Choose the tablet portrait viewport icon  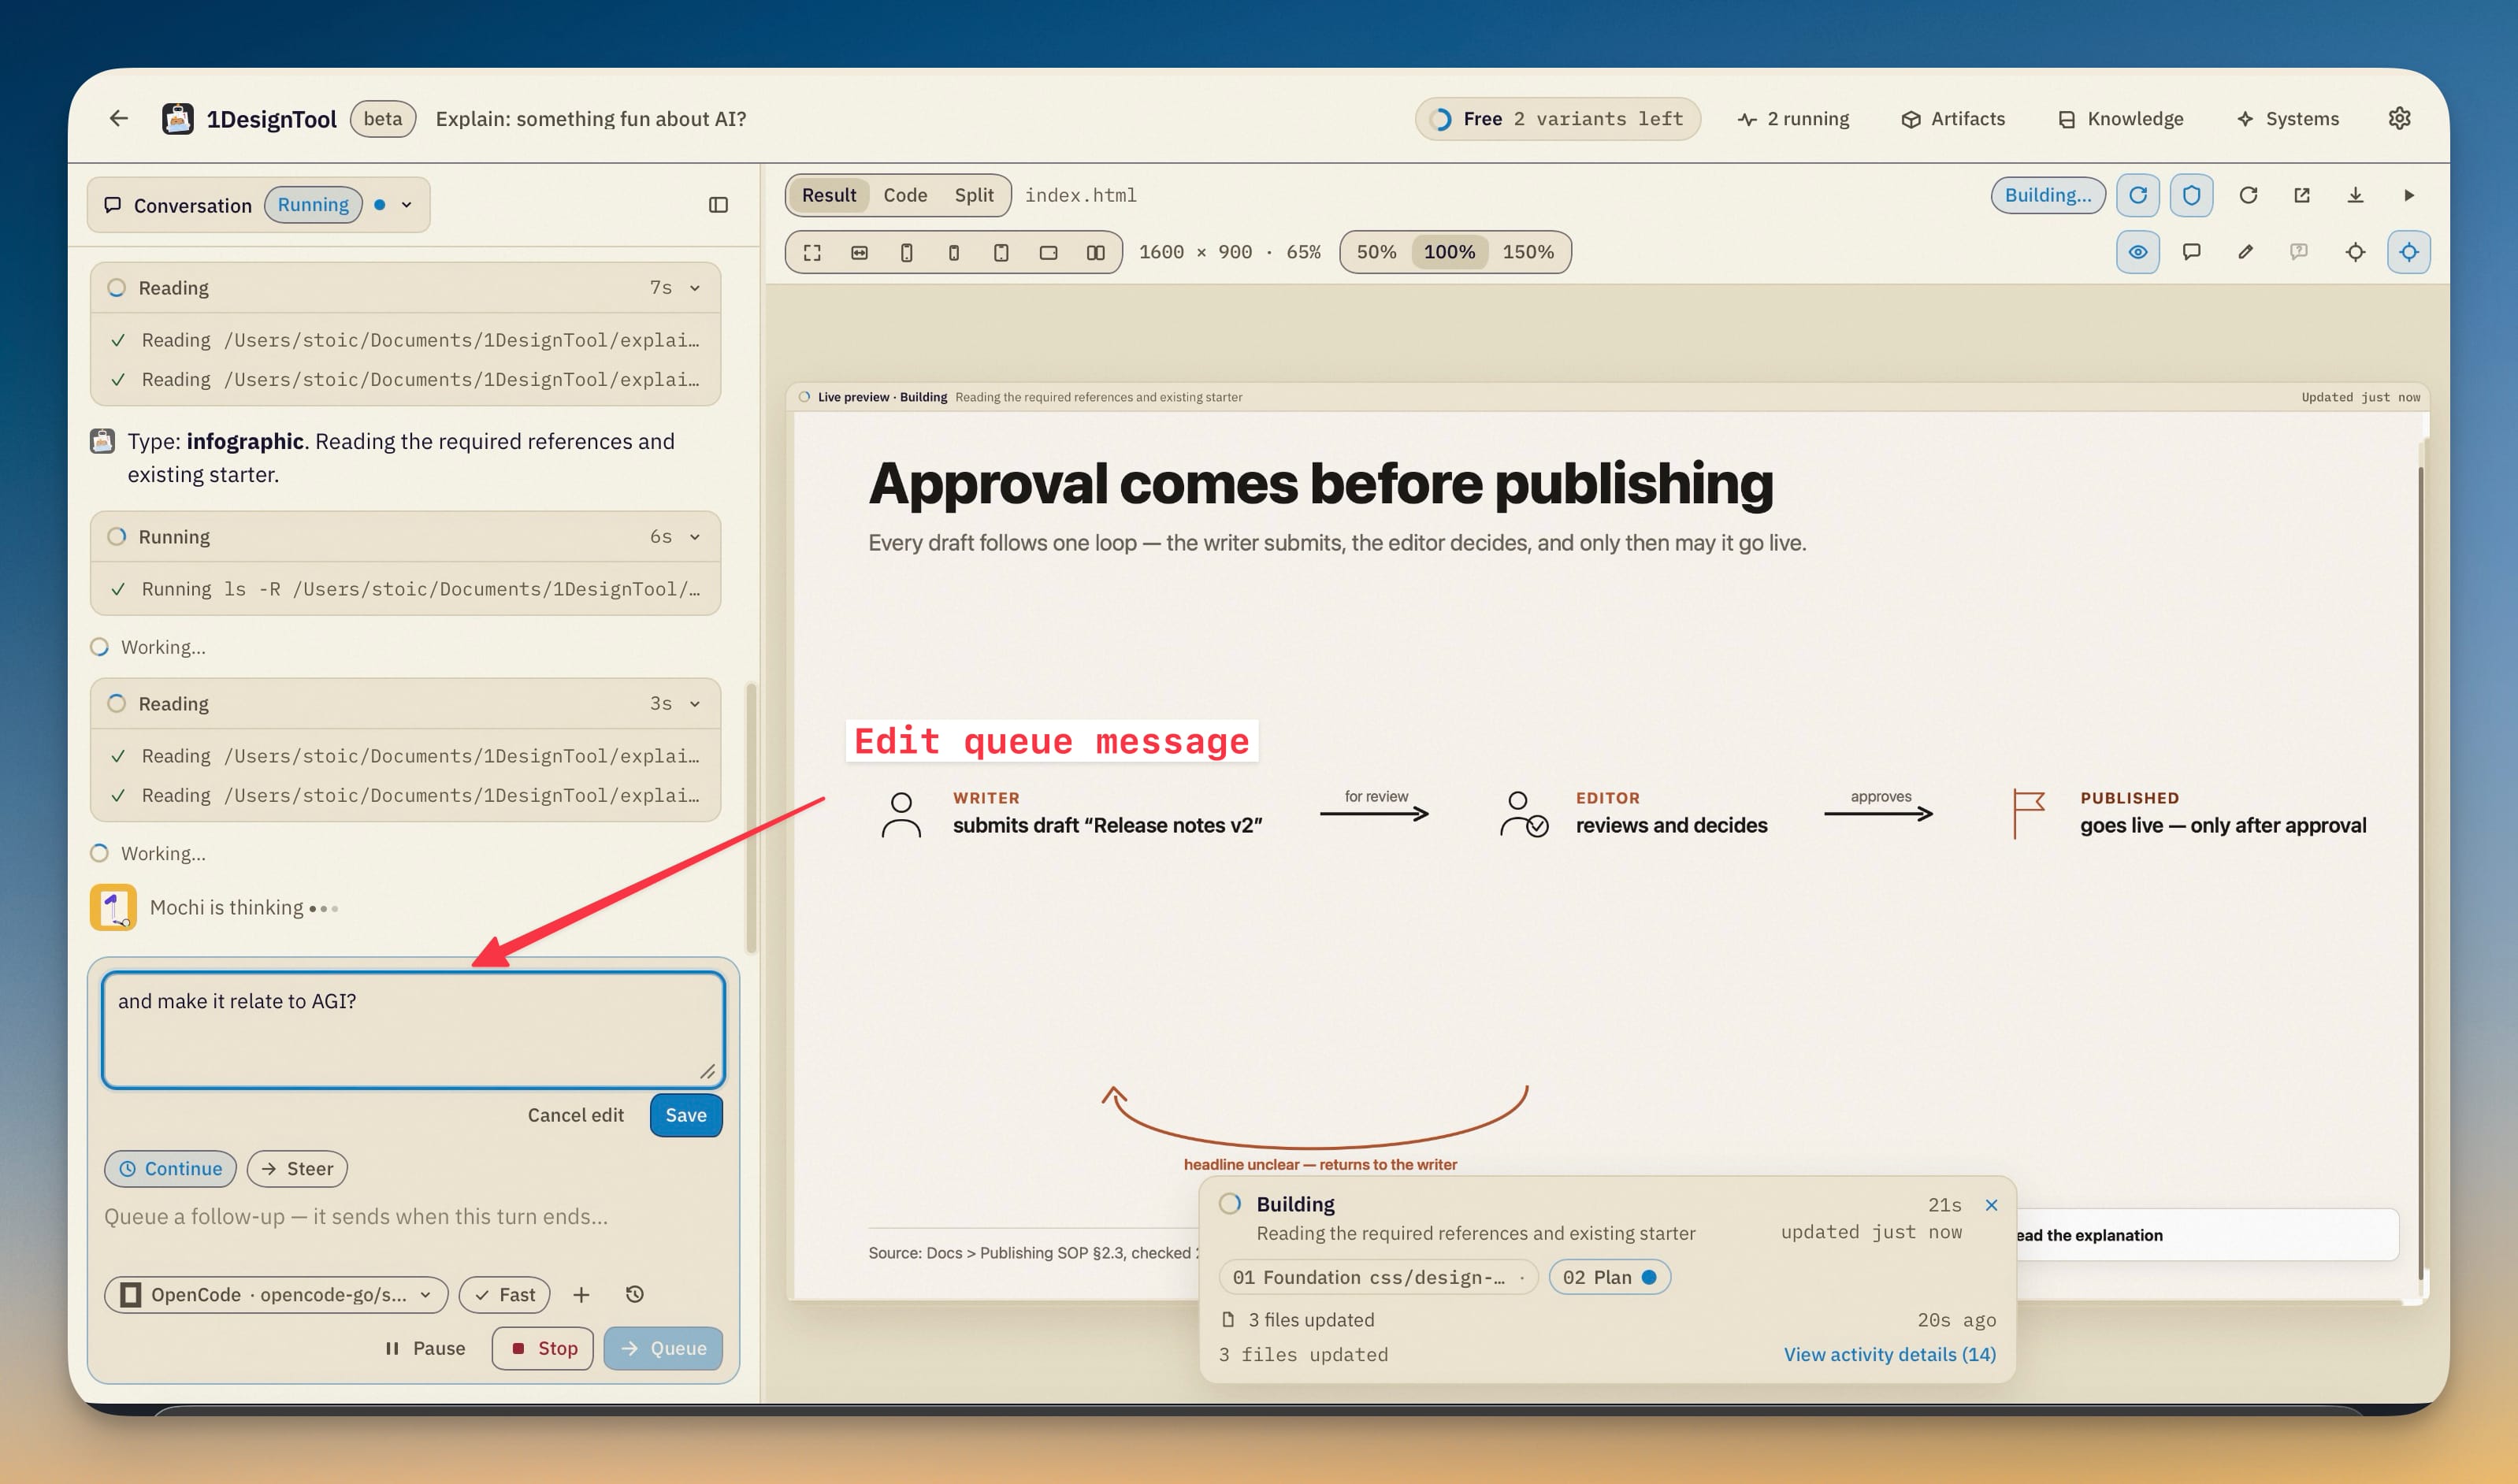(x=1001, y=252)
